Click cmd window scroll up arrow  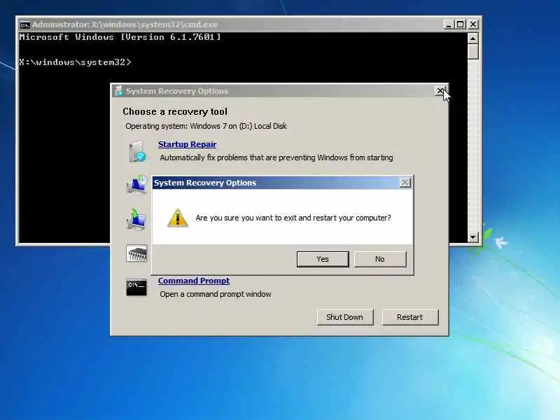click(x=473, y=38)
